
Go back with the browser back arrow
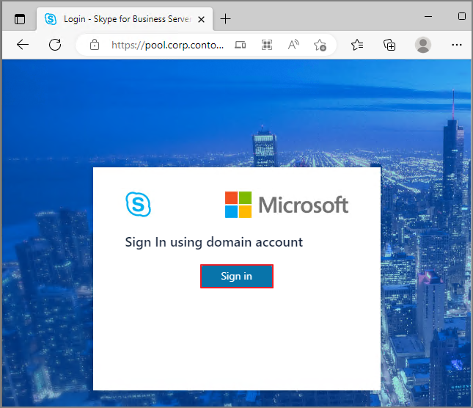tap(23, 45)
